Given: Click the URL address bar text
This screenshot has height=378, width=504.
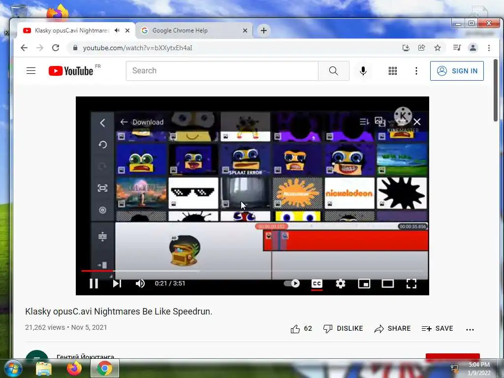Looking at the screenshot, I should pyautogui.click(x=138, y=48).
